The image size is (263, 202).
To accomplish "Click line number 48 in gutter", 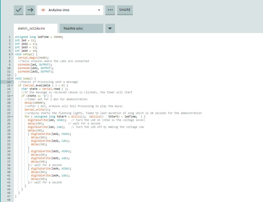I will pos(9,200).
